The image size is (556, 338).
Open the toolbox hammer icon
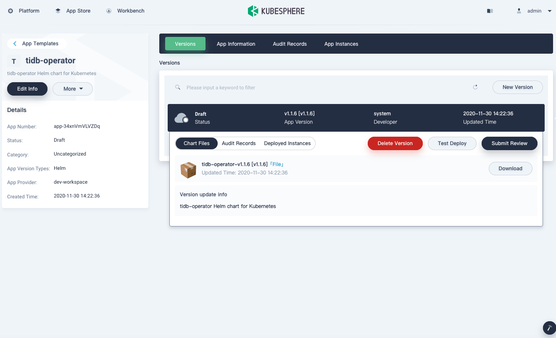coord(549,328)
